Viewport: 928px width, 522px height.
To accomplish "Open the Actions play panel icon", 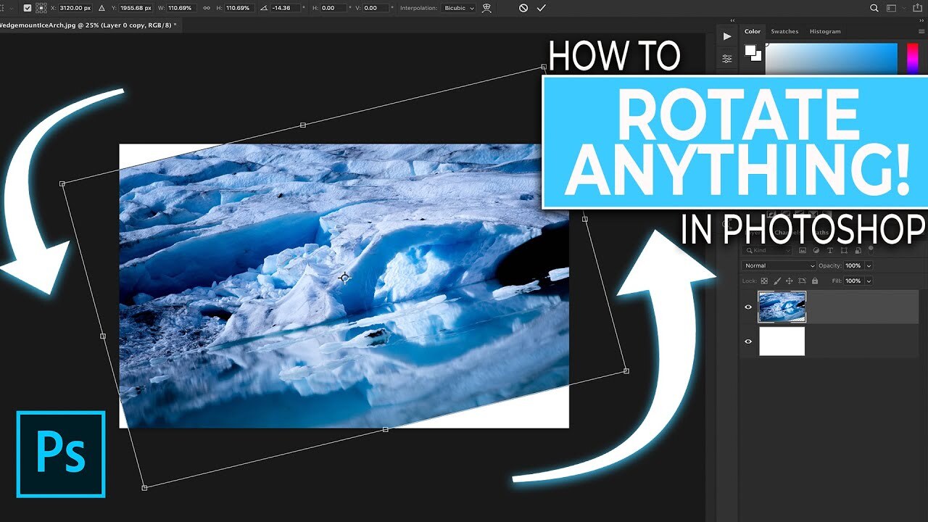I will coord(727,36).
